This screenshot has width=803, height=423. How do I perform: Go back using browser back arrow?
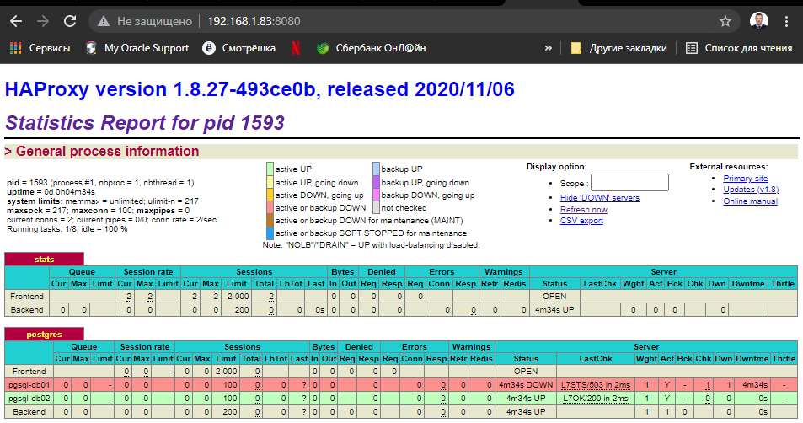pyautogui.click(x=16, y=21)
